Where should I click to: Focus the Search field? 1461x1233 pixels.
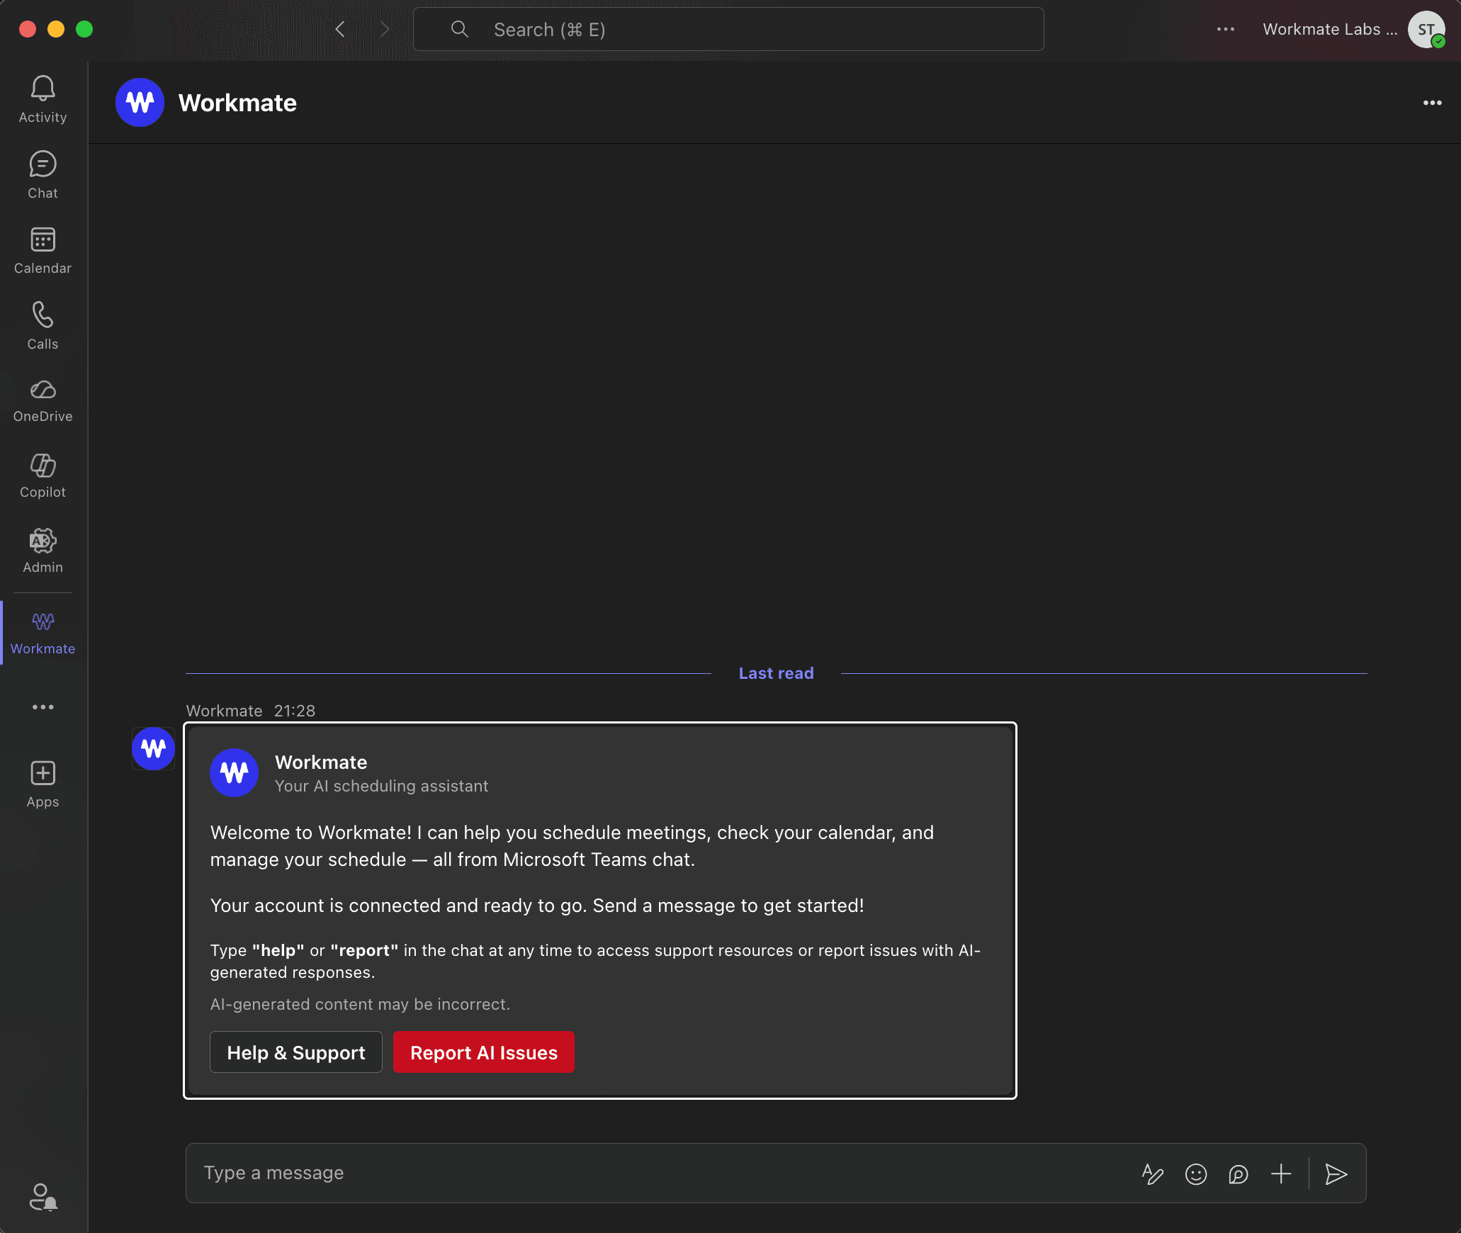(728, 29)
